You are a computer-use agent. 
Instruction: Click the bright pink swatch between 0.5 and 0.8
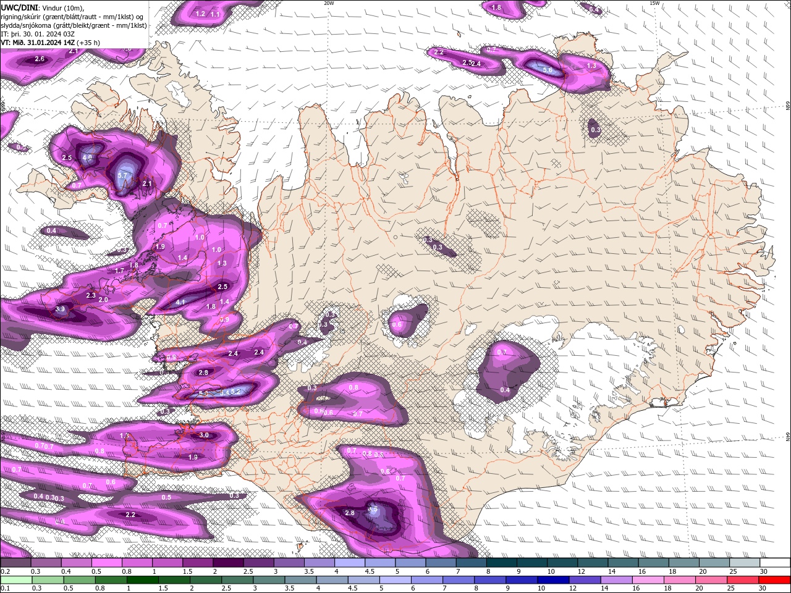pyautogui.click(x=106, y=563)
